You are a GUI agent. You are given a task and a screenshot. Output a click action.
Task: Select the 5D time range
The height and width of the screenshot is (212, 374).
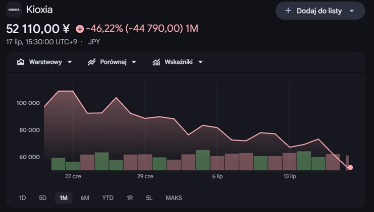43,198
